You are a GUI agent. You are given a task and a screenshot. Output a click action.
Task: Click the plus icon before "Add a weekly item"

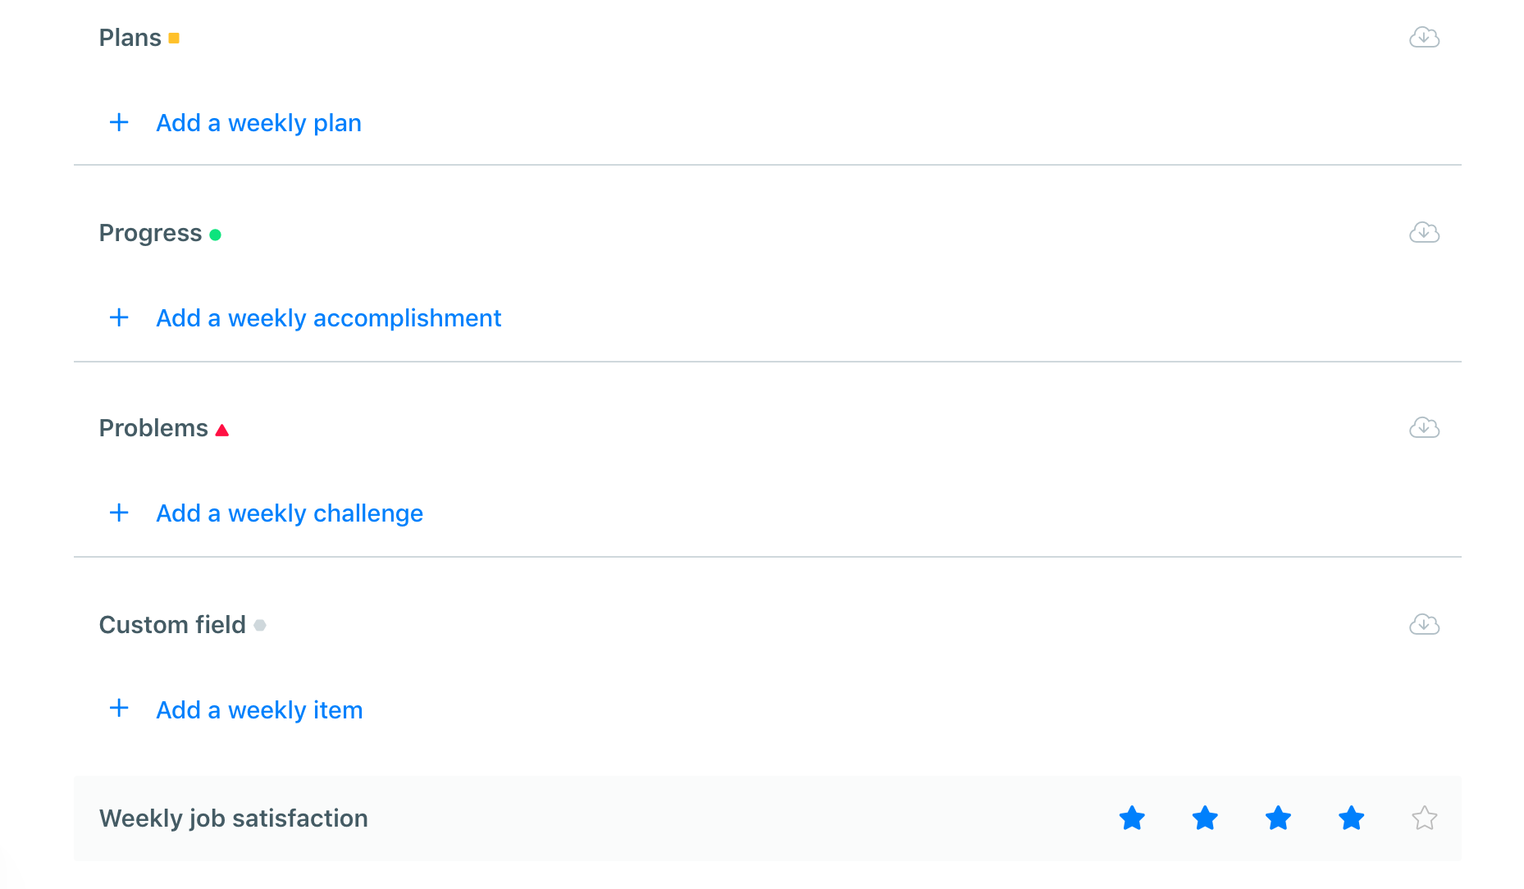click(x=119, y=708)
